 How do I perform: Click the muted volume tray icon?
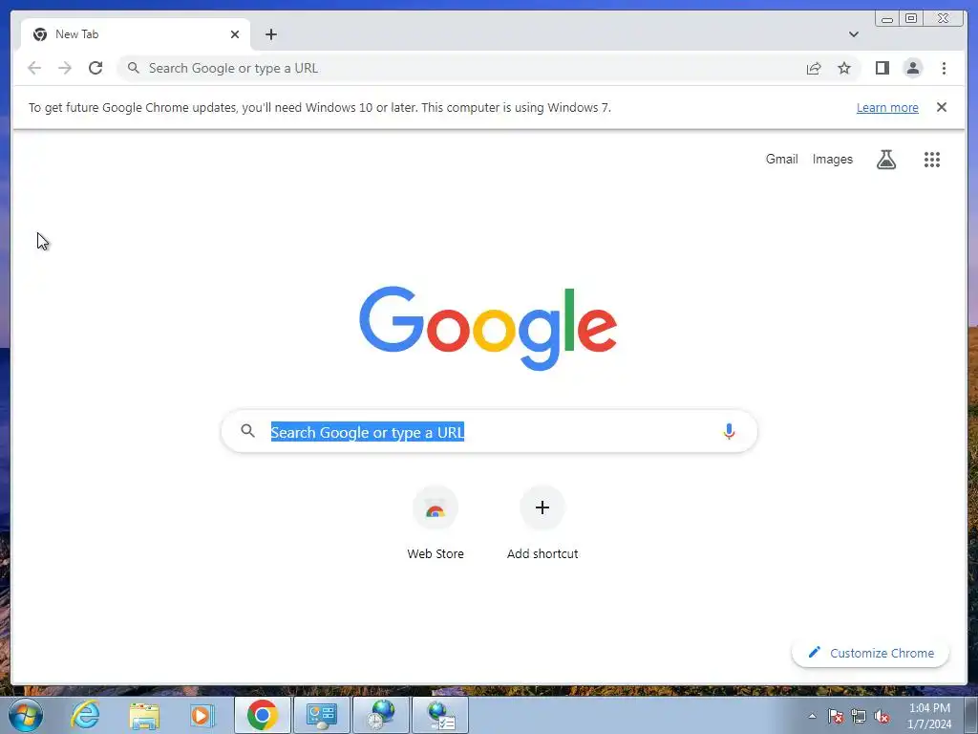(882, 716)
